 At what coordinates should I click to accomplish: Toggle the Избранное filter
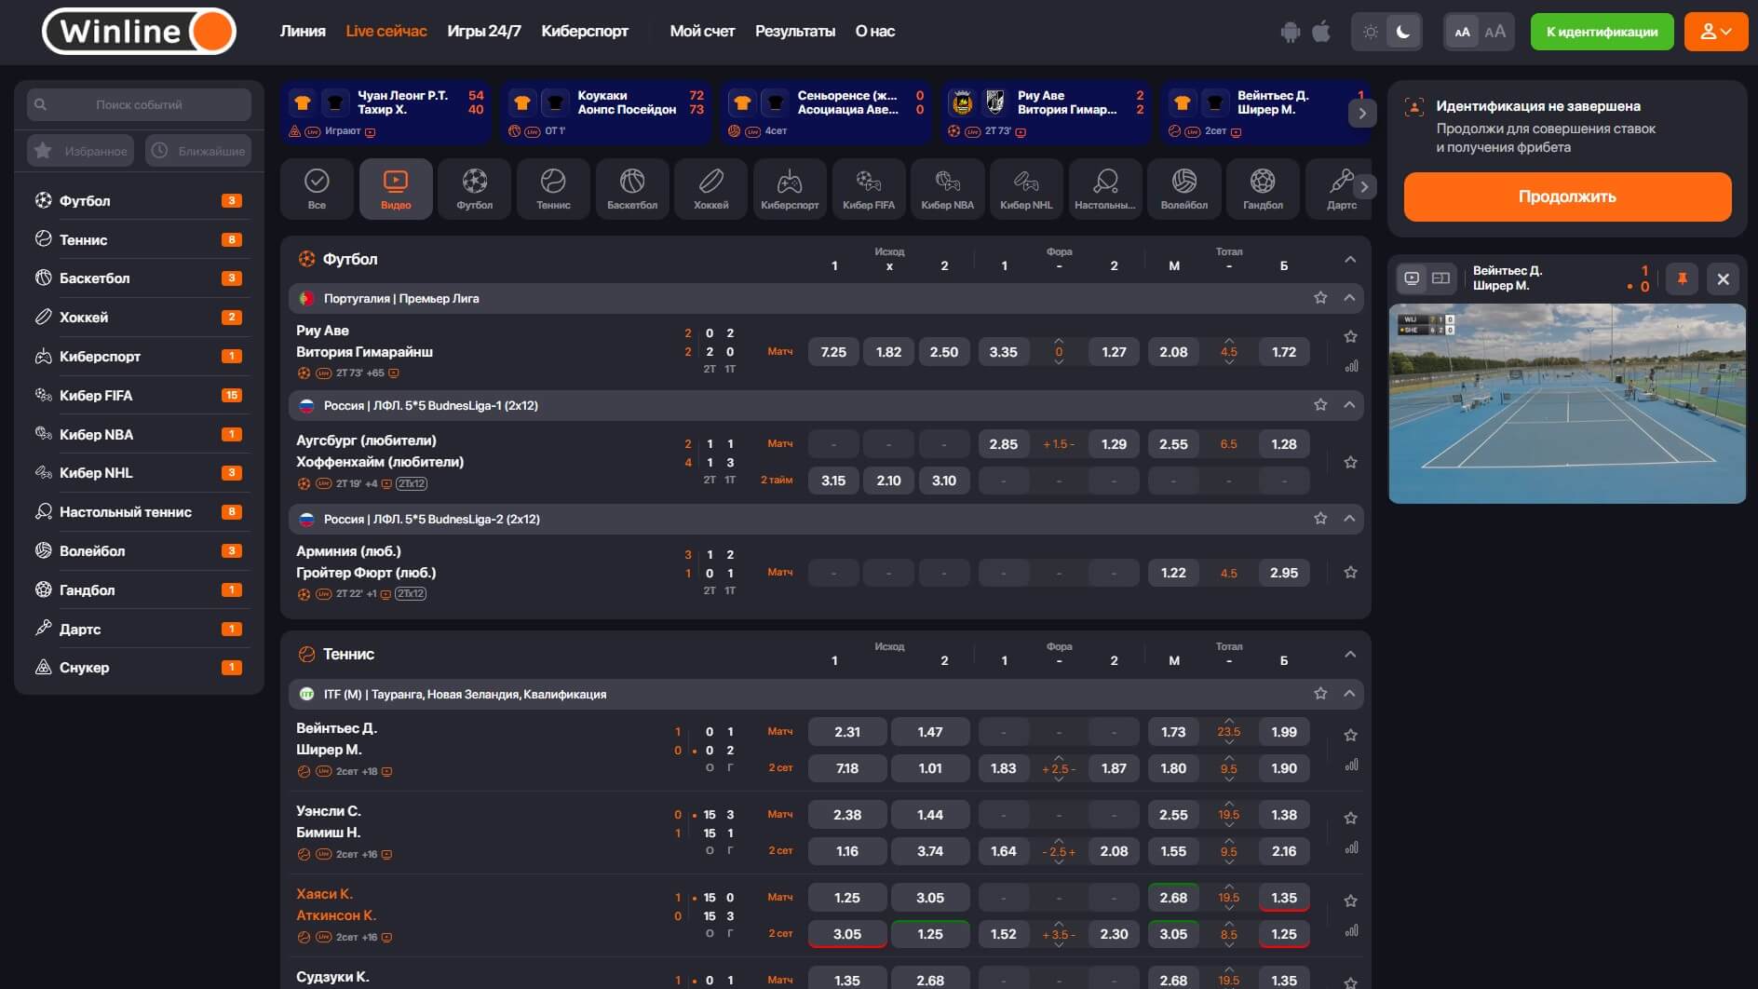click(80, 151)
